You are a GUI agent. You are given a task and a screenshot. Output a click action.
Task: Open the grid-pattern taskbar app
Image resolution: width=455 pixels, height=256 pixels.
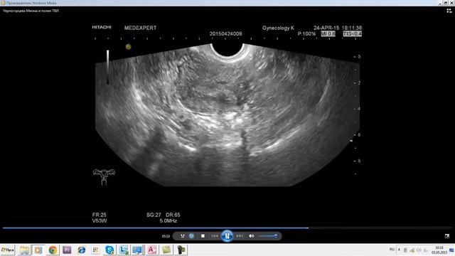point(95,250)
